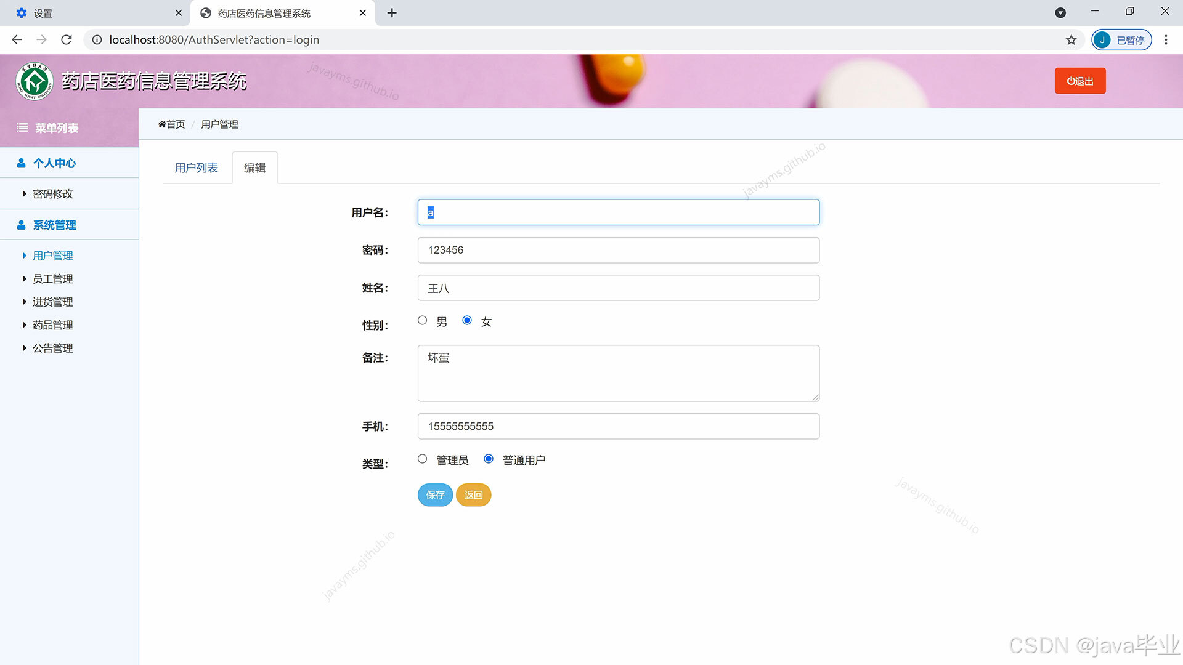Viewport: 1183px width, 665px height.
Task: Click the 用户名 input field
Action: point(619,212)
